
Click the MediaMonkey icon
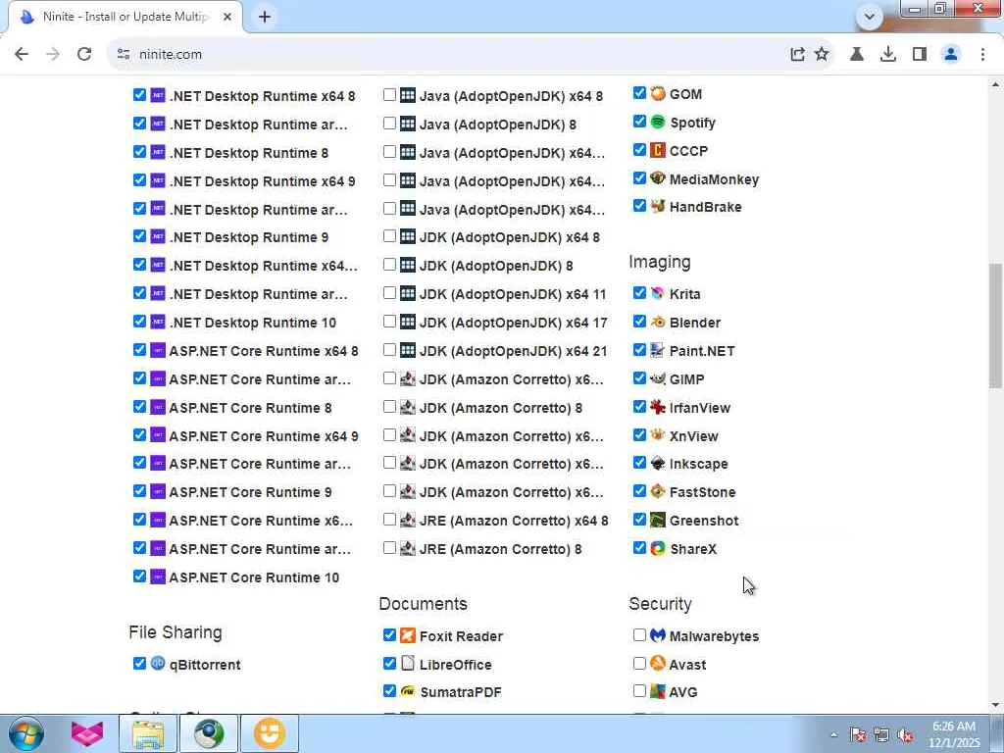(658, 178)
